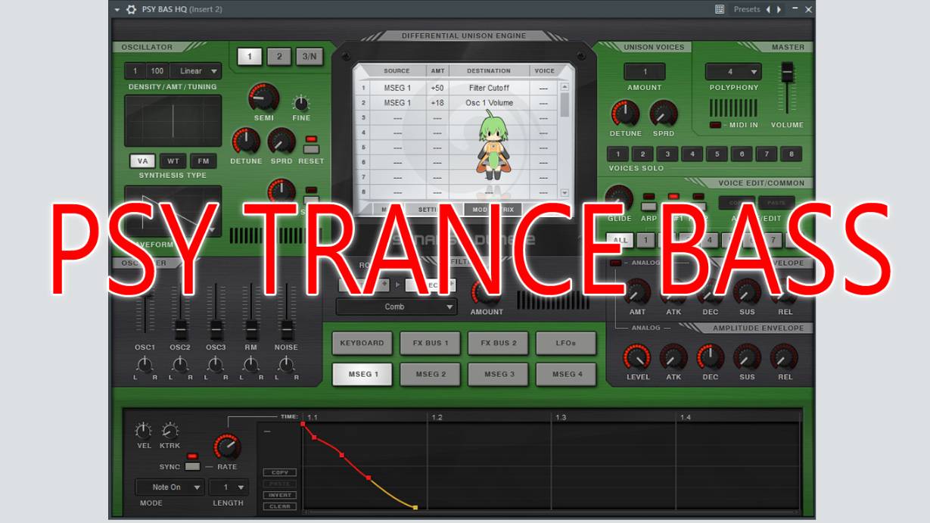Adjust the master VOLUME slider
Image resolution: width=930 pixels, height=523 pixels.
coord(787,73)
